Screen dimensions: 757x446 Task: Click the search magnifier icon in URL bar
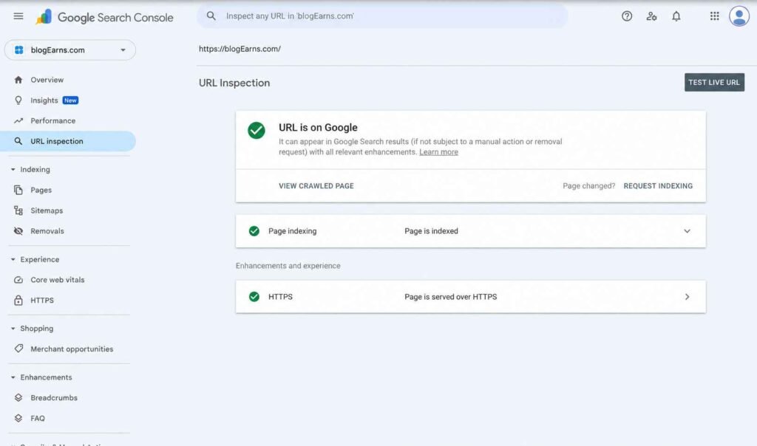coord(211,16)
